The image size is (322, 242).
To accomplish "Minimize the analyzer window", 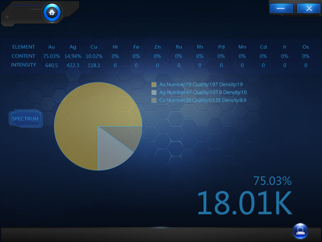I will [x=281, y=8].
